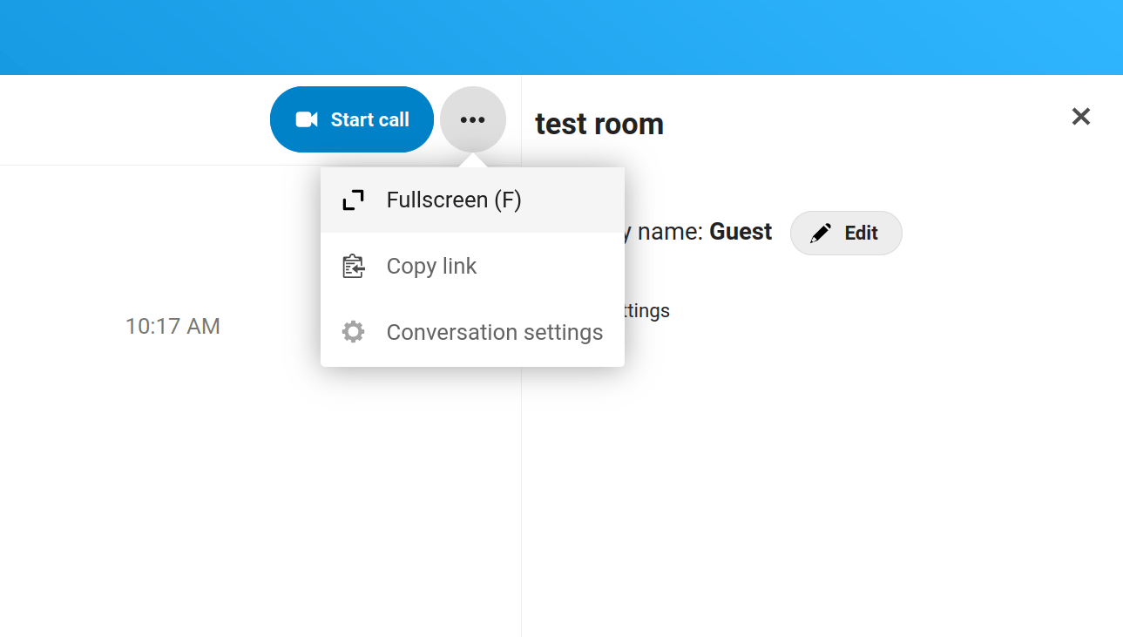Click the fullscreen corners icon in the menu
The height and width of the screenshot is (637, 1123).
click(x=354, y=200)
